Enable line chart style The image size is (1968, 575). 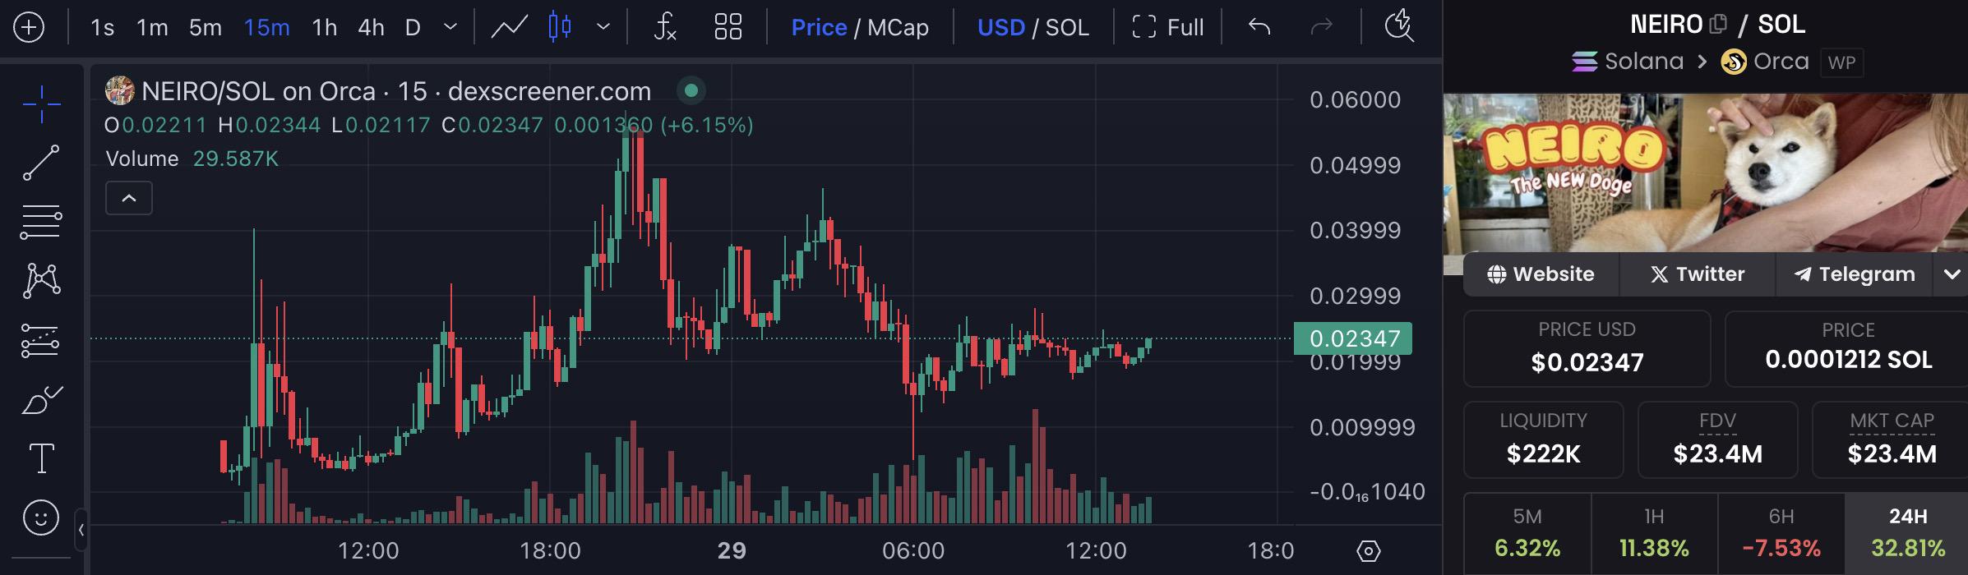coord(509,27)
